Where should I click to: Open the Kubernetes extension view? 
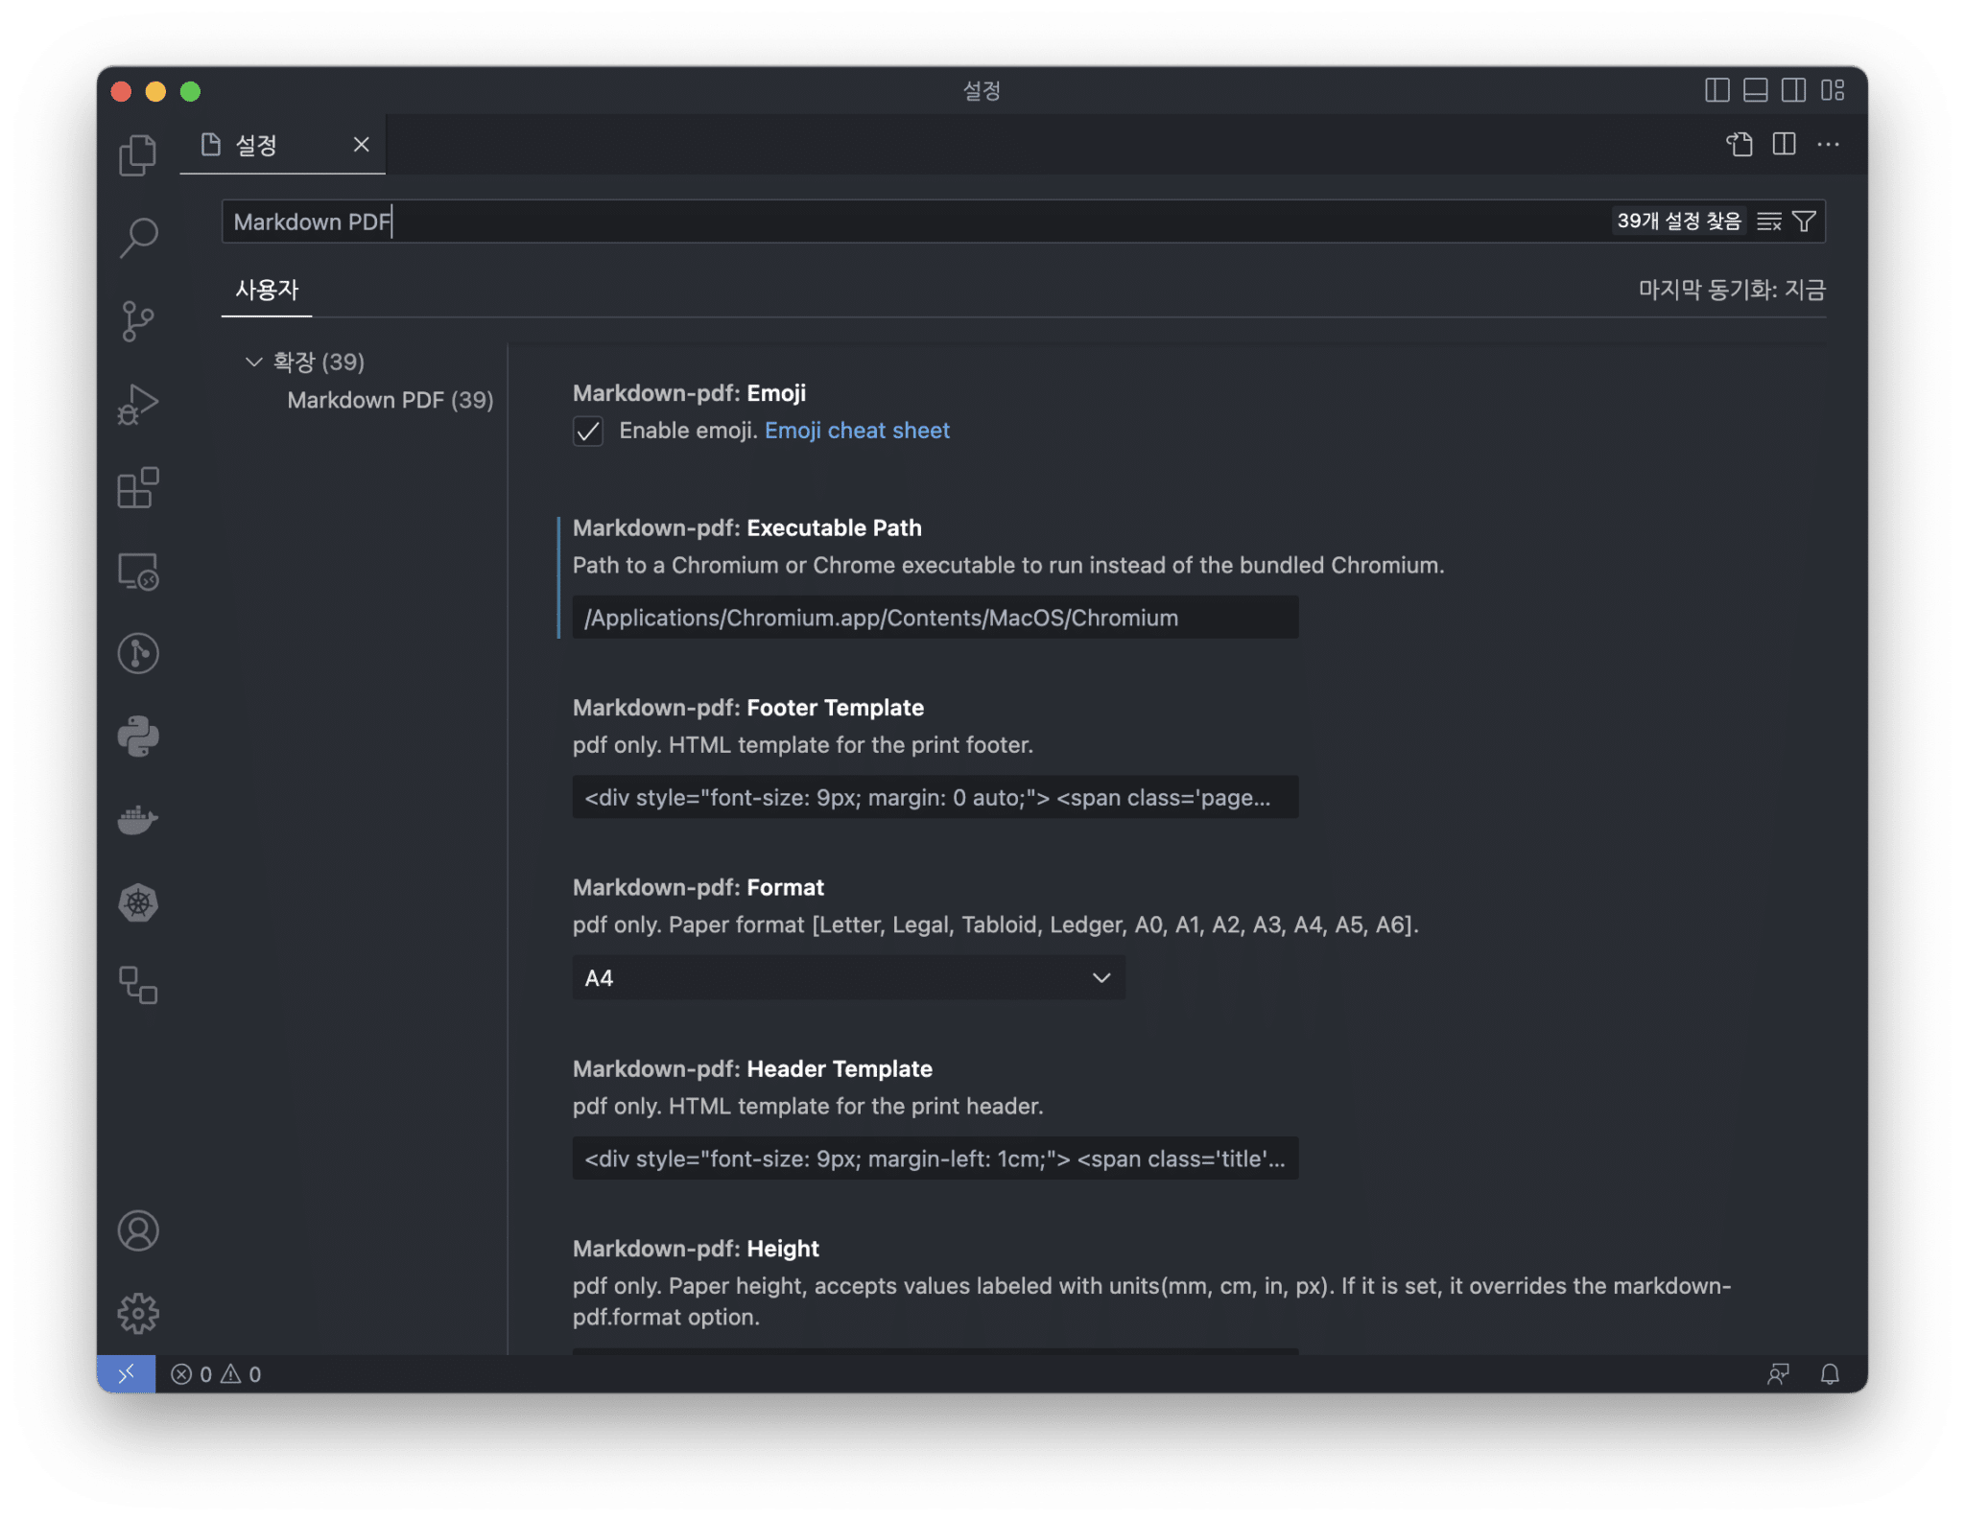coord(138,902)
